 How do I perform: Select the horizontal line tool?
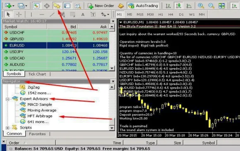42,15
